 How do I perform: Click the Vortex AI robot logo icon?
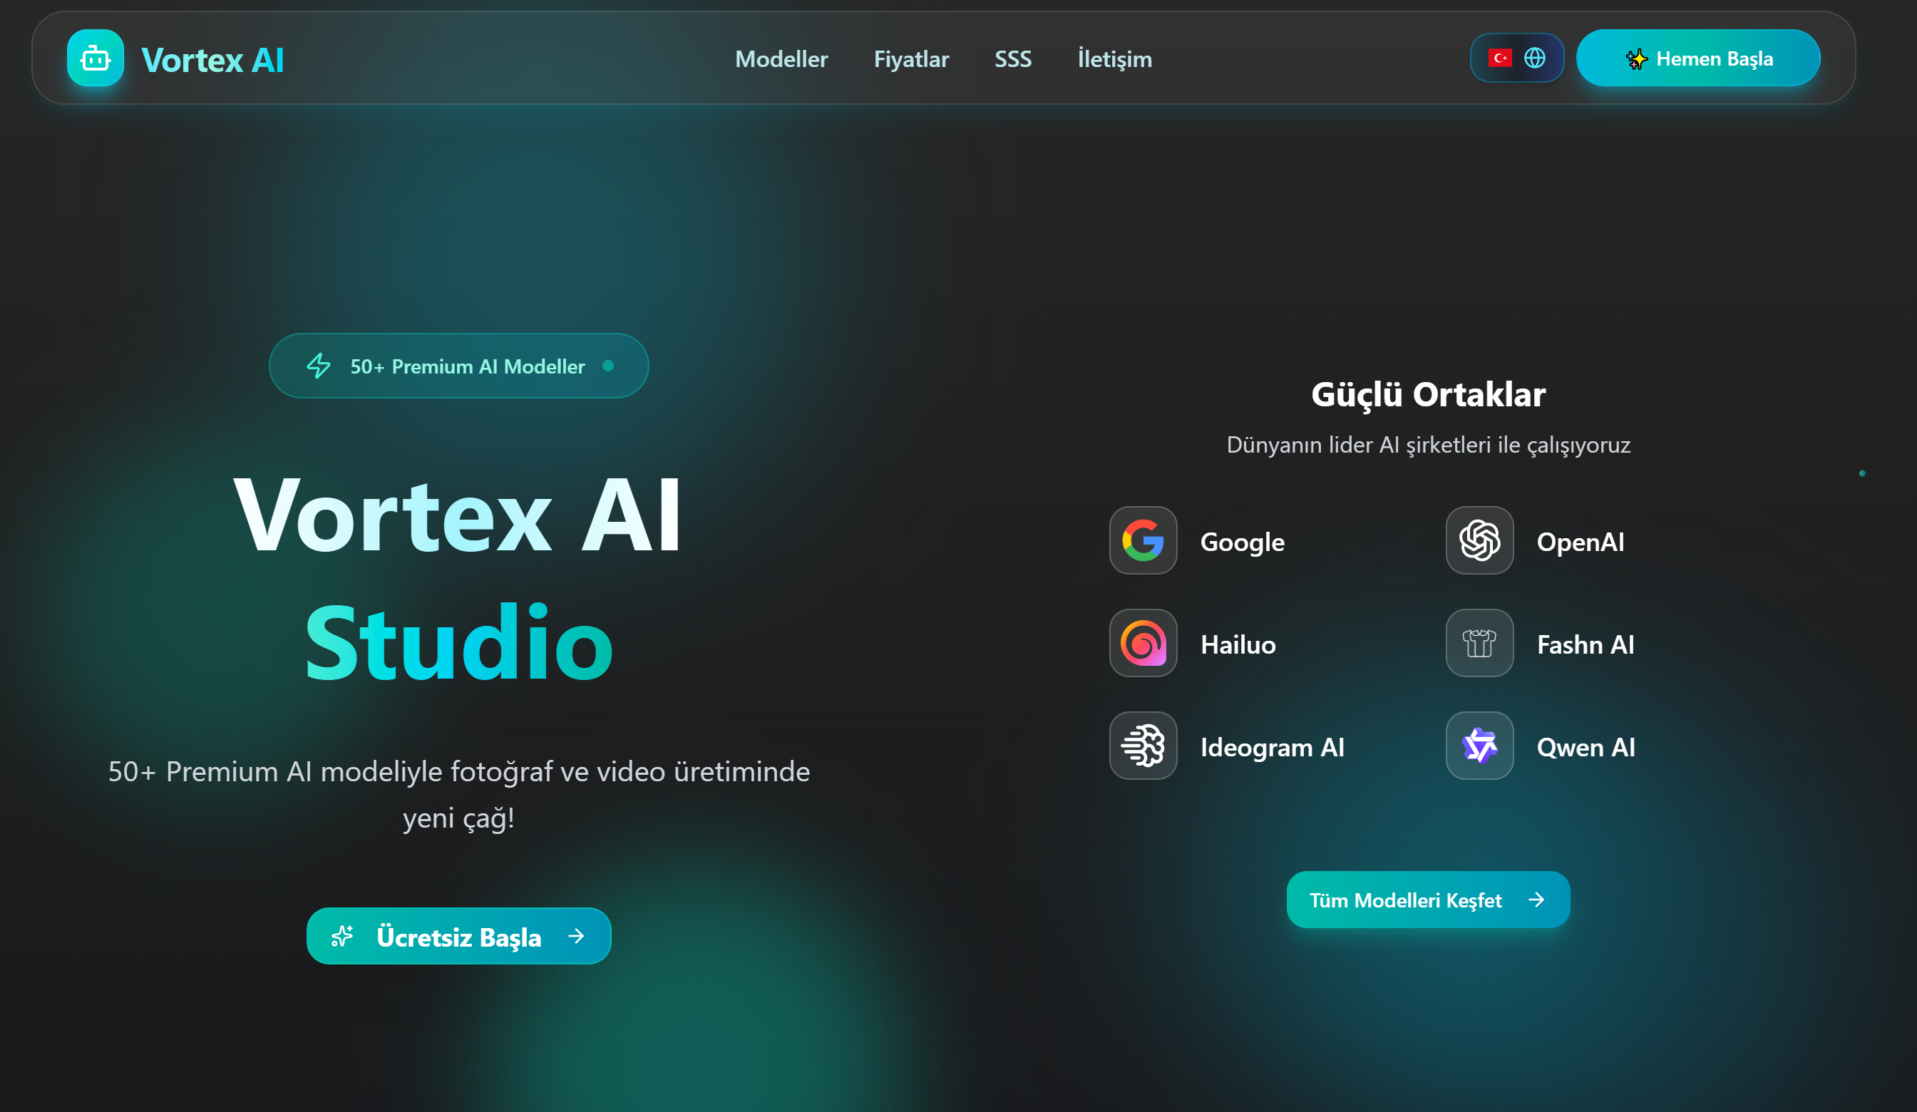pos(95,58)
